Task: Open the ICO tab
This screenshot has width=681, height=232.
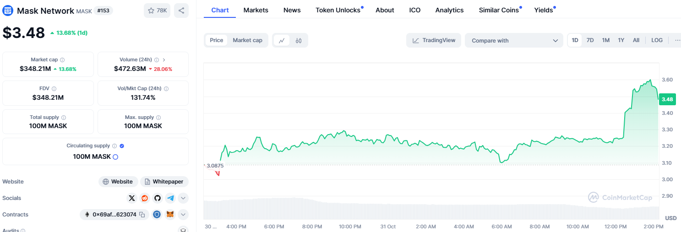Action: [415, 10]
